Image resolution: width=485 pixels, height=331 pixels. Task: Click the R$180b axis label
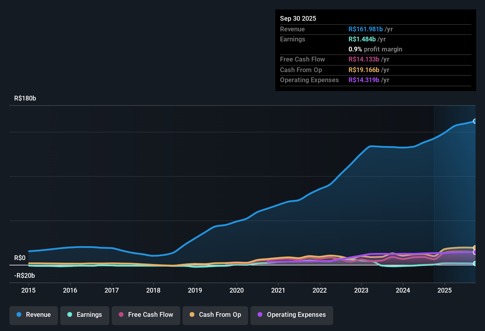coord(25,98)
